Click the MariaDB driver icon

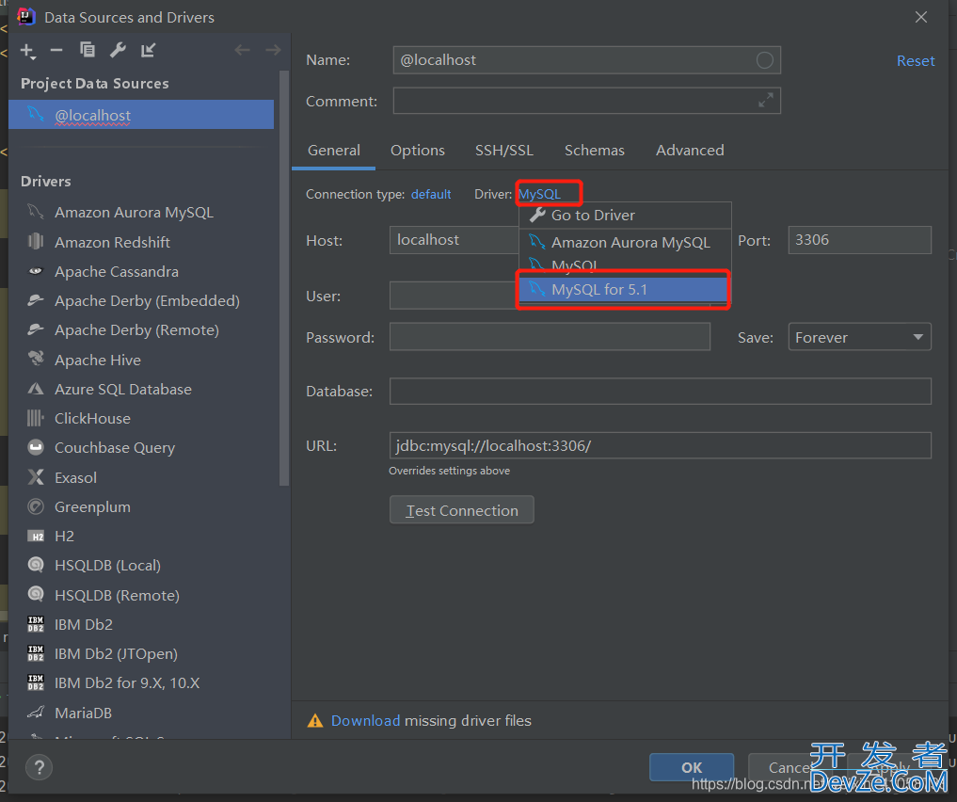coord(36,713)
